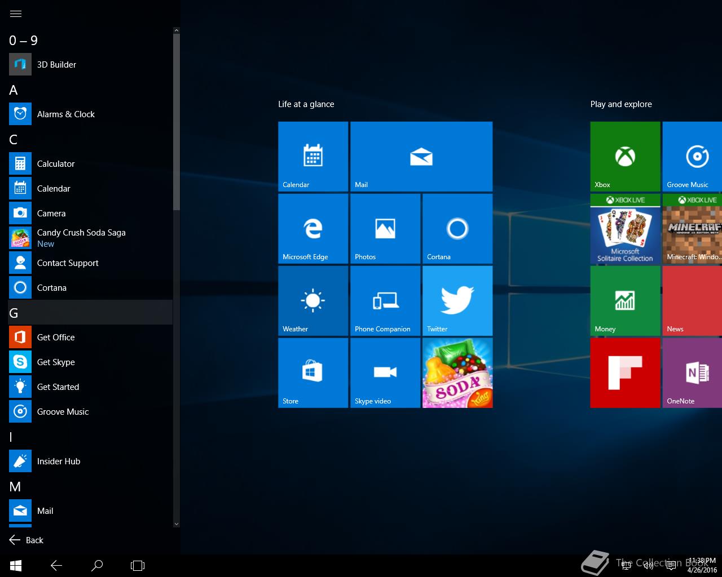Viewport: 722px width, 577px height.
Task: Click the letter C group header
Action: point(90,139)
